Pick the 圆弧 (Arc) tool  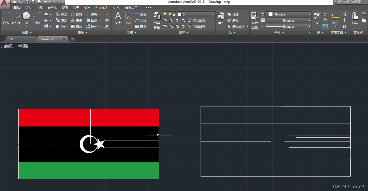37,19
